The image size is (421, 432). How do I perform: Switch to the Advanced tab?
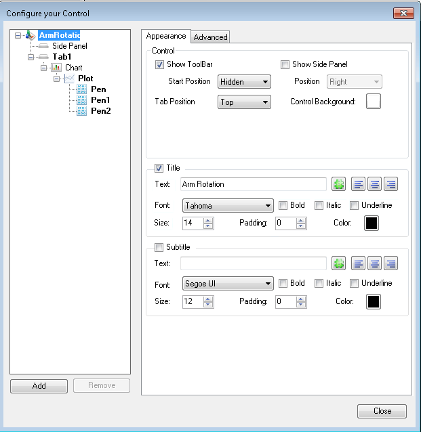(x=210, y=37)
